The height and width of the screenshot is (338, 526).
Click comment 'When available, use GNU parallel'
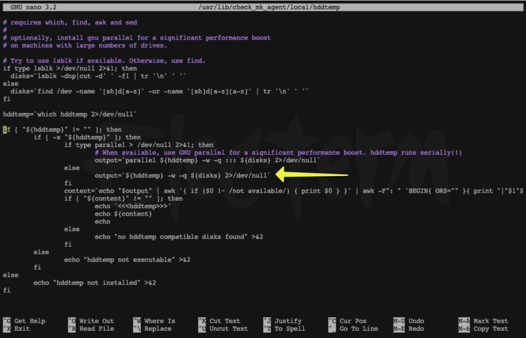pos(278,153)
